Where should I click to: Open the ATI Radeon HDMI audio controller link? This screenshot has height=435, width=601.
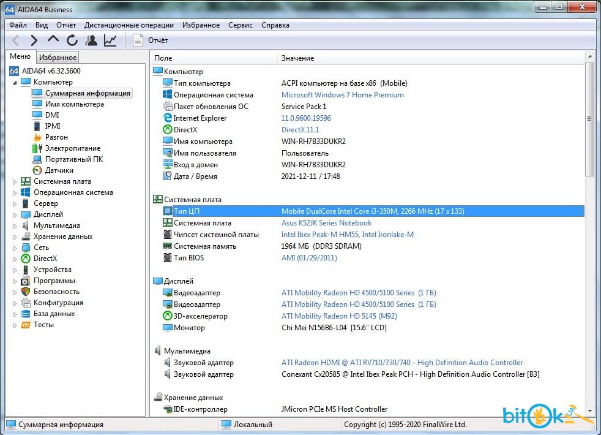402,363
